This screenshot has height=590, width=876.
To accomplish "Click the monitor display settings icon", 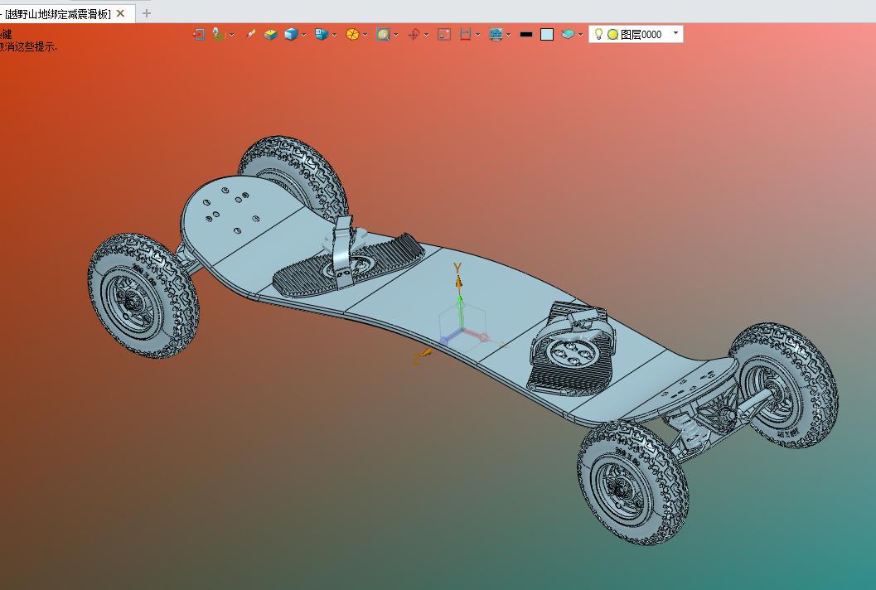I will click(496, 35).
